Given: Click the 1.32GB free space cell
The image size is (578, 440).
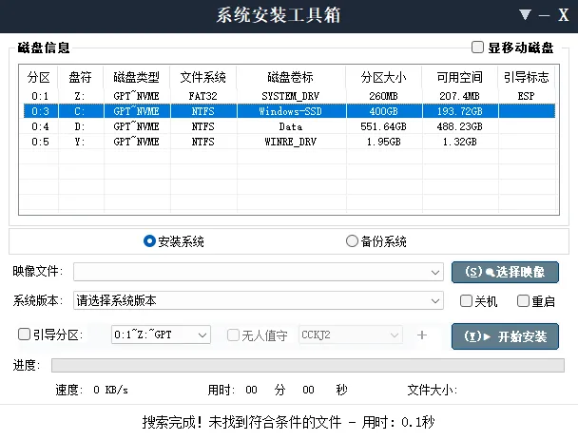Looking at the screenshot, I should (460, 142).
